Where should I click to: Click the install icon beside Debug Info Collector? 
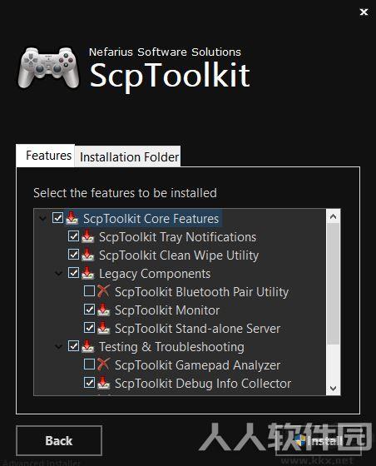pos(103,383)
